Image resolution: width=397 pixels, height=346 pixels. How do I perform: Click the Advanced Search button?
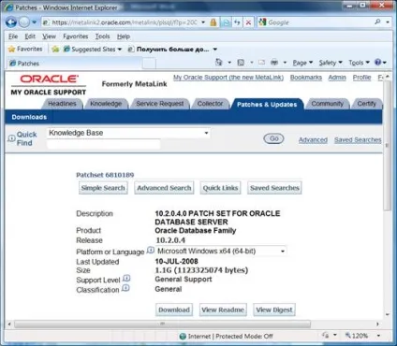point(164,188)
